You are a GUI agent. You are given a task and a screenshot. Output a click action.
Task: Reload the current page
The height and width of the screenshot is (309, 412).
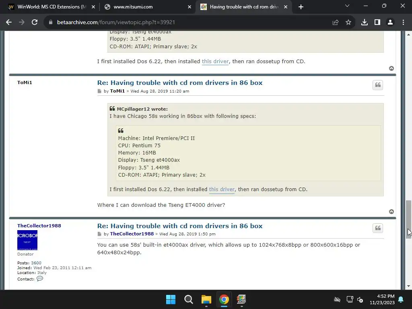pos(35,23)
